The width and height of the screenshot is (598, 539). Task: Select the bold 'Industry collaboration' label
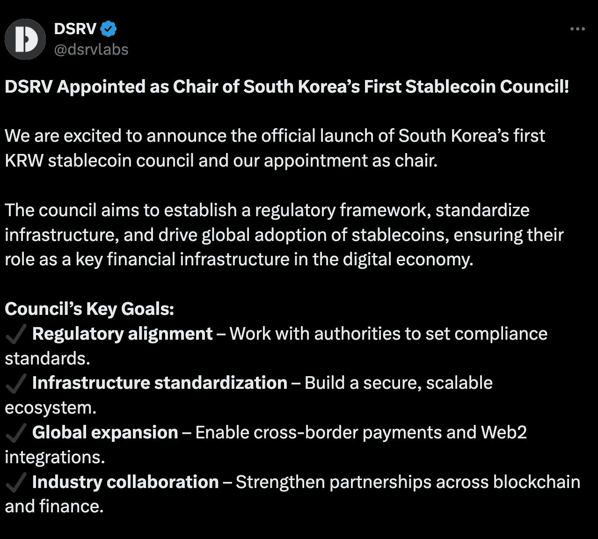pyautogui.click(x=125, y=482)
